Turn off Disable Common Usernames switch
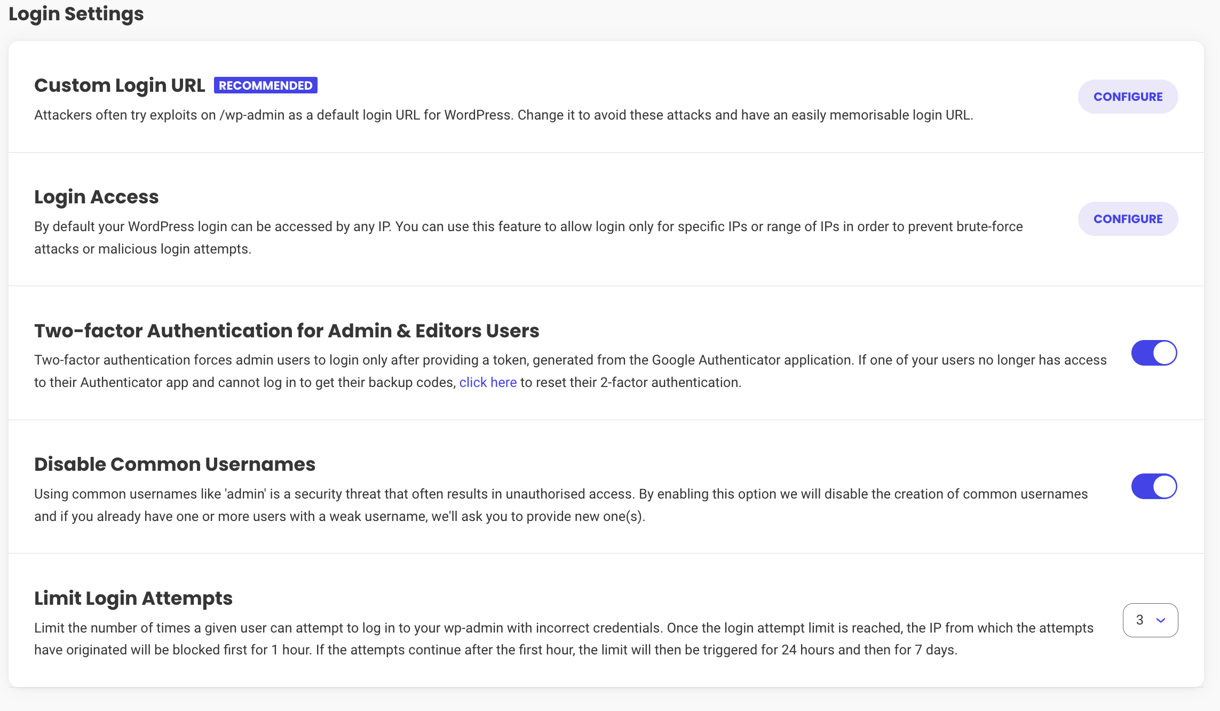The width and height of the screenshot is (1220, 711). point(1154,486)
